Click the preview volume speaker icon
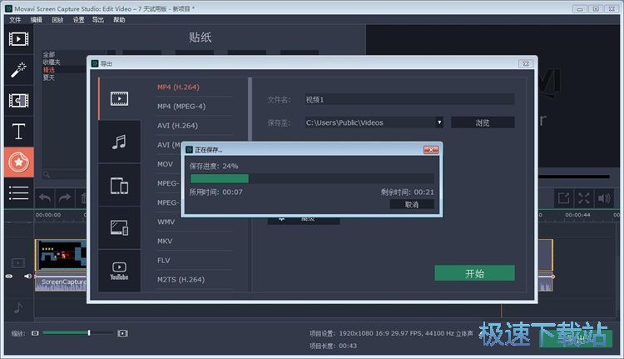This screenshot has height=359, width=624. [604, 198]
